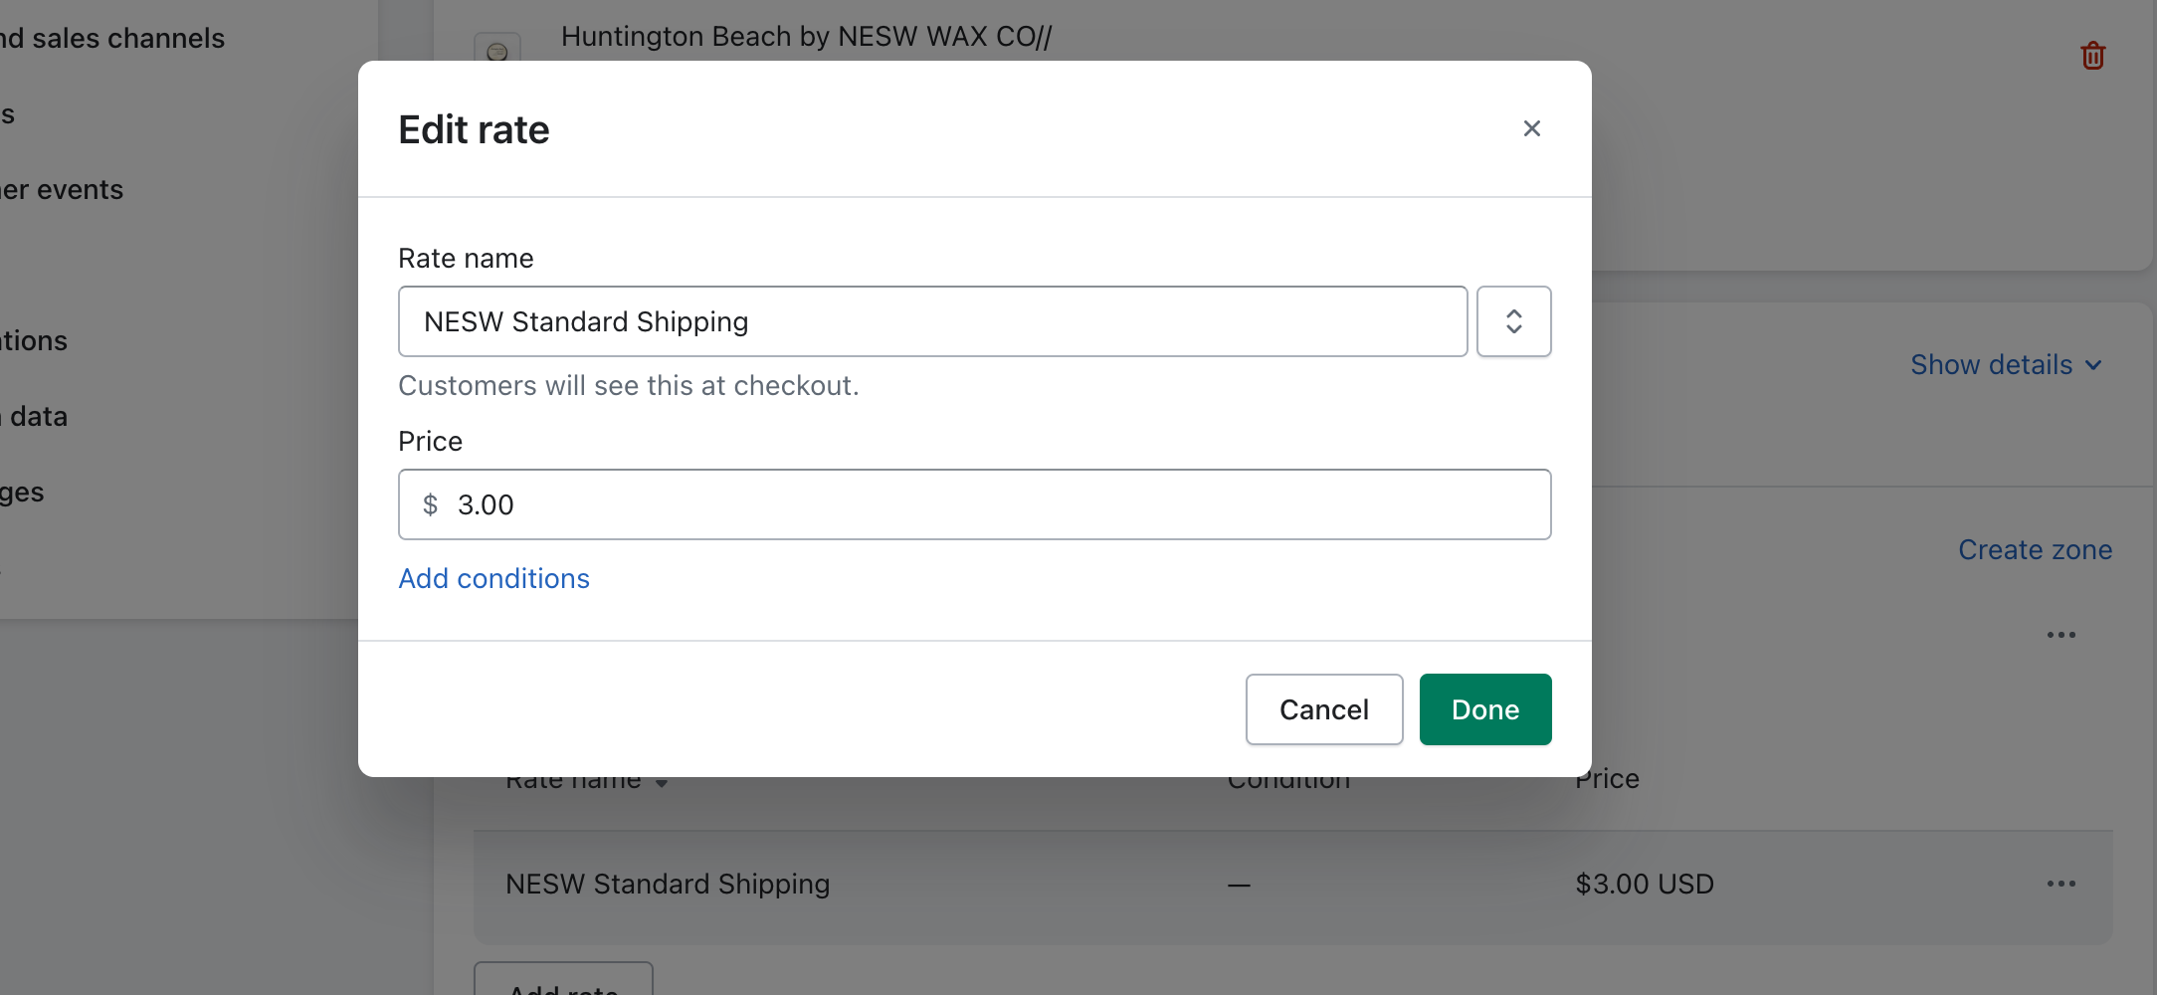Delete Huntington Beach product with trash icon
Viewport: 2157px width, 995px height.
[2092, 56]
